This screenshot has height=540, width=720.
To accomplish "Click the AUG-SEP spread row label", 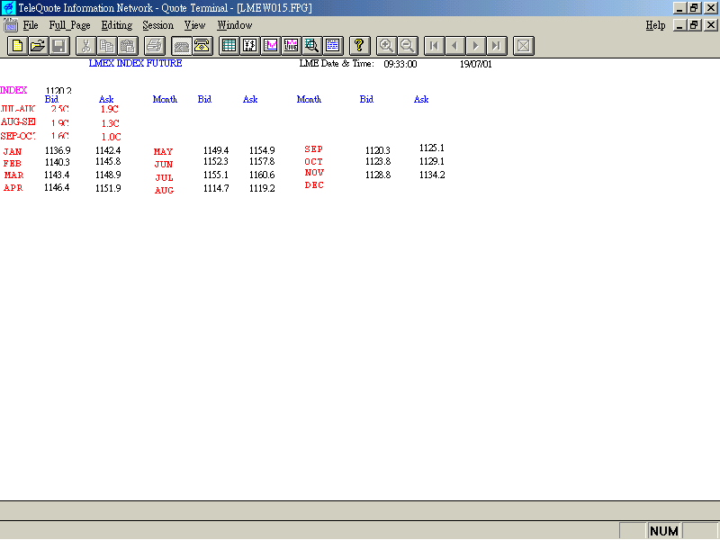I will click(18, 121).
